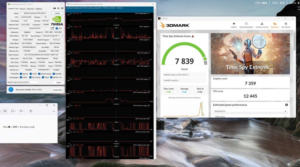Screen dimensions: 300x167
Task: Switch to Sensors tab in GPU-Z
Action: 22,9
